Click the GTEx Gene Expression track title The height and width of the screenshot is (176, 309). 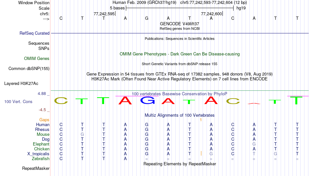pyautogui.click(x=180, y=74)
